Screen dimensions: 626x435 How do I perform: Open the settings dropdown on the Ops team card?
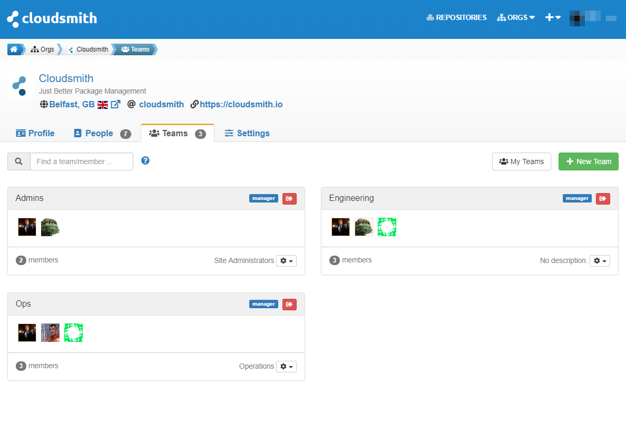click(x=286, y=366)
